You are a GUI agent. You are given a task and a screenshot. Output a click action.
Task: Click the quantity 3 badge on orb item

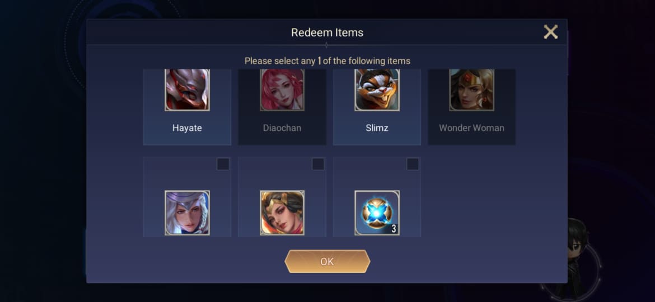(394, 229)
